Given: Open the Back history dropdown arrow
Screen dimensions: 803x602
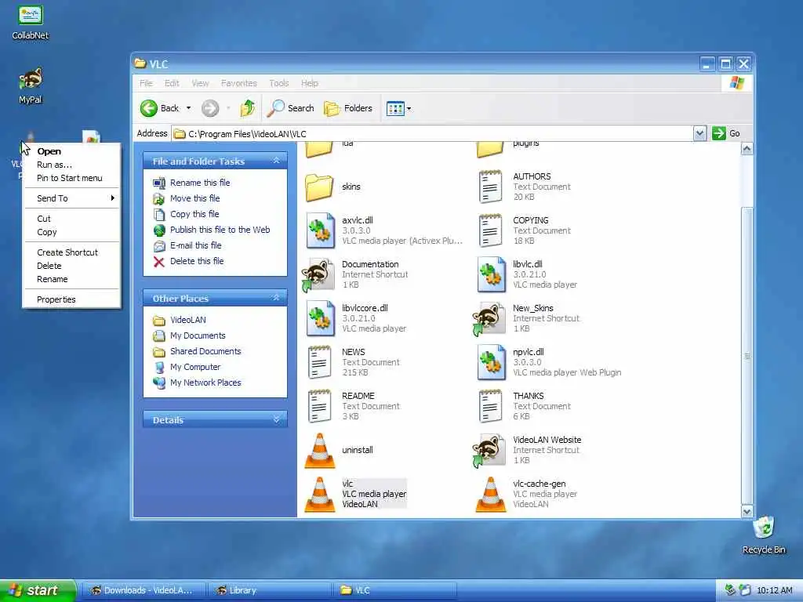Looking at the screenshot, I should click(188, 108).
